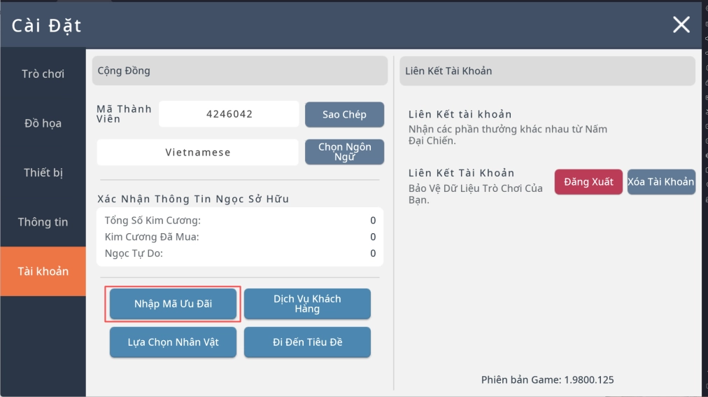Click the Liên Kết Tài Khoản header bar
The image size is (708, 397).
tap(547, 71)
